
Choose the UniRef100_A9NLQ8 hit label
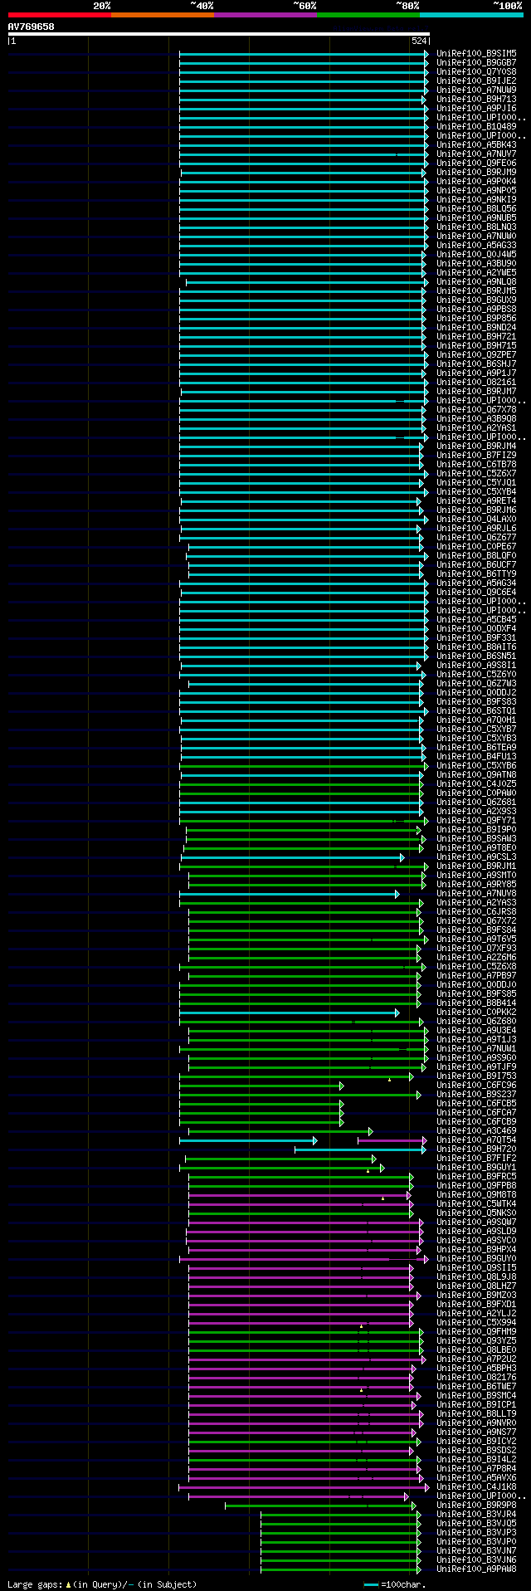pos(476,281)
